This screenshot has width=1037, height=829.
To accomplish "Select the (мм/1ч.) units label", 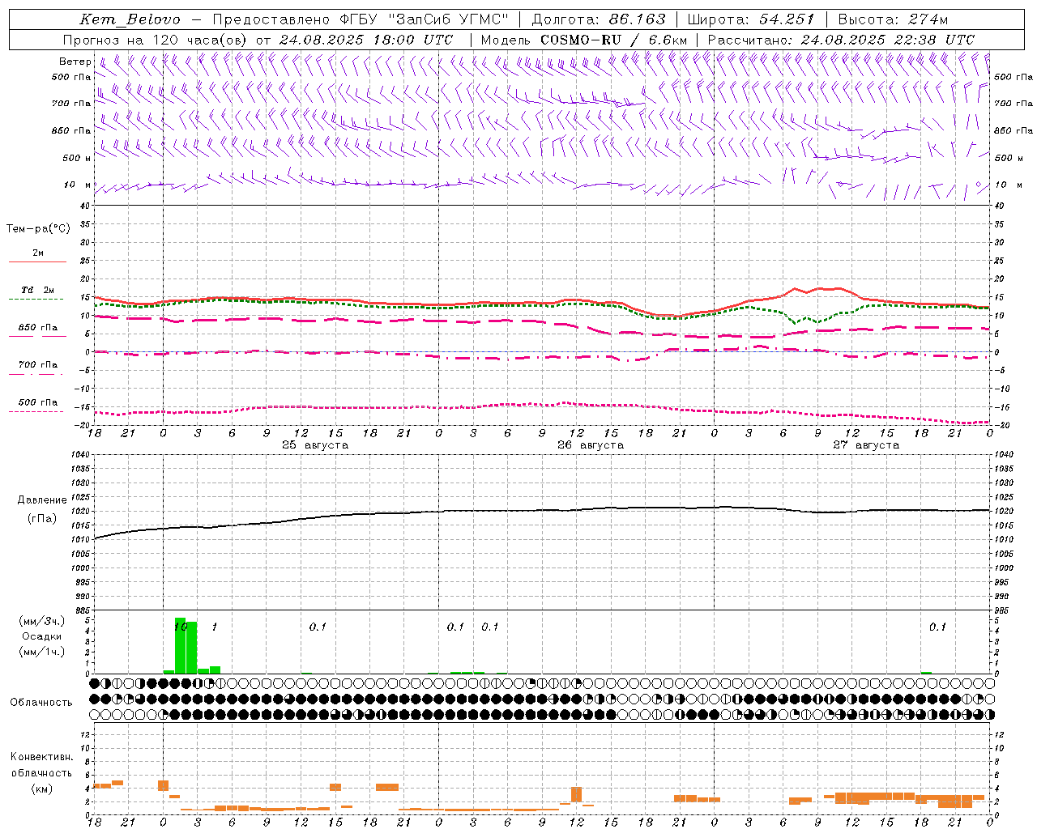I will point(42,652).
